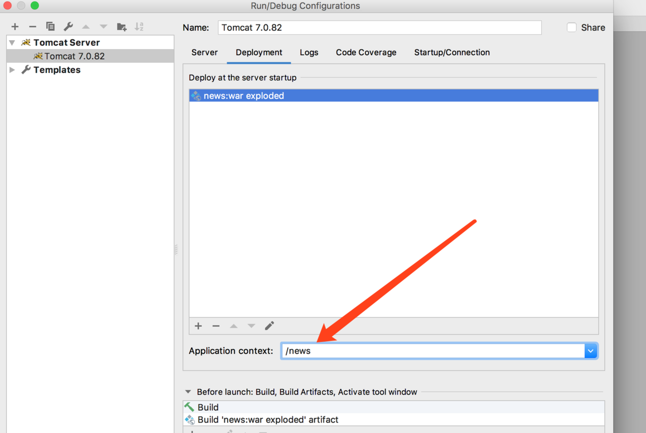The height and width of the screenshot is (433, 646).
Task: Open the Logs tab
Action: pyautogui.click(x=309, y=52)
